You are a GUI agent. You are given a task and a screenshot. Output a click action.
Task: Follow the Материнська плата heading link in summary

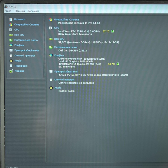point(66,47)
